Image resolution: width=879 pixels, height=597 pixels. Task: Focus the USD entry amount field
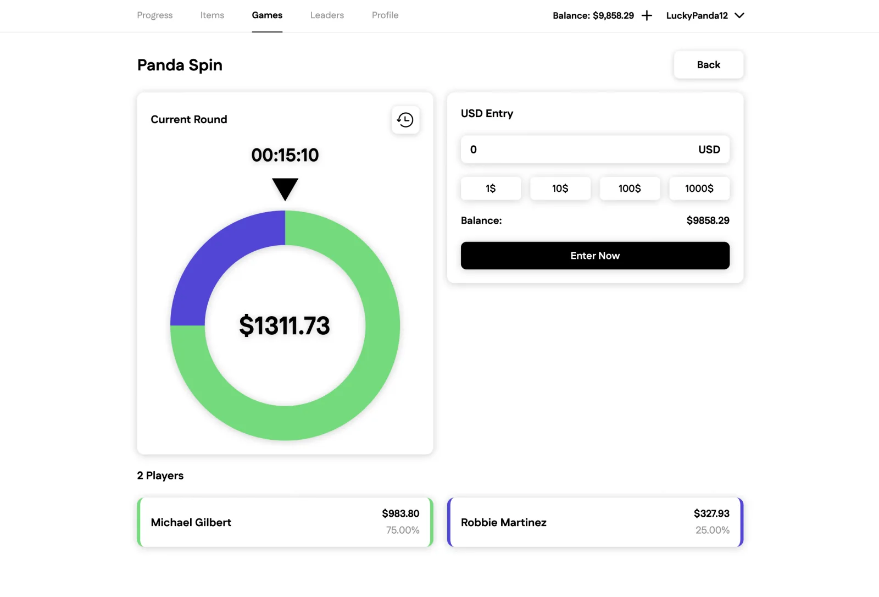[595, 150]
